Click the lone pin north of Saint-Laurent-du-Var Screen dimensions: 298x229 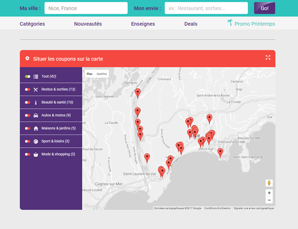coord(147,158)
